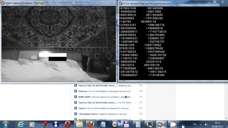The width and height of the screenshot is (228, 128).
Task: Open the Calculator taskbar icon
Action: (138, 124)
